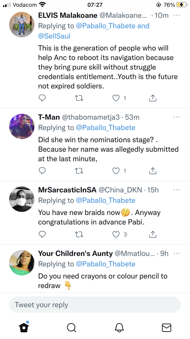The image size is (190, 339).
Task: Share MrSarcasticInSA's tweet
Action: click(x=153, y=234)
